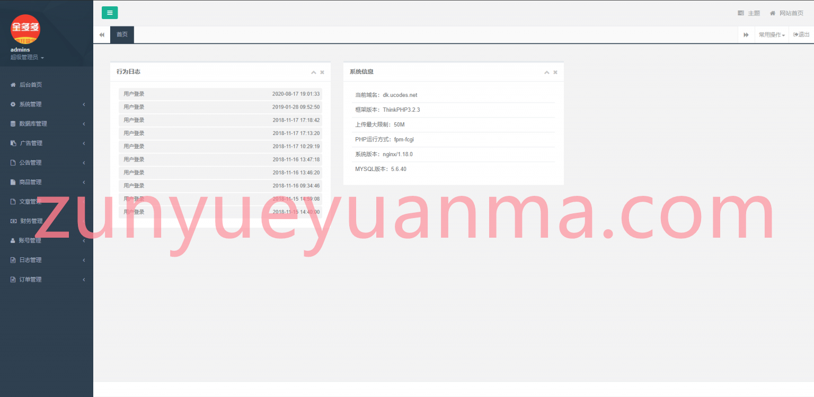Click the money icon beside 财务管理
814x397 pixels.
point(13,221)
